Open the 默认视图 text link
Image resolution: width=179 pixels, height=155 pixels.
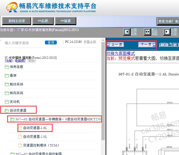click(154, 32)
